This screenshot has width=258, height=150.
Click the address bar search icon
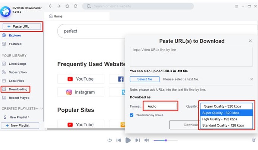coord(89,6)
